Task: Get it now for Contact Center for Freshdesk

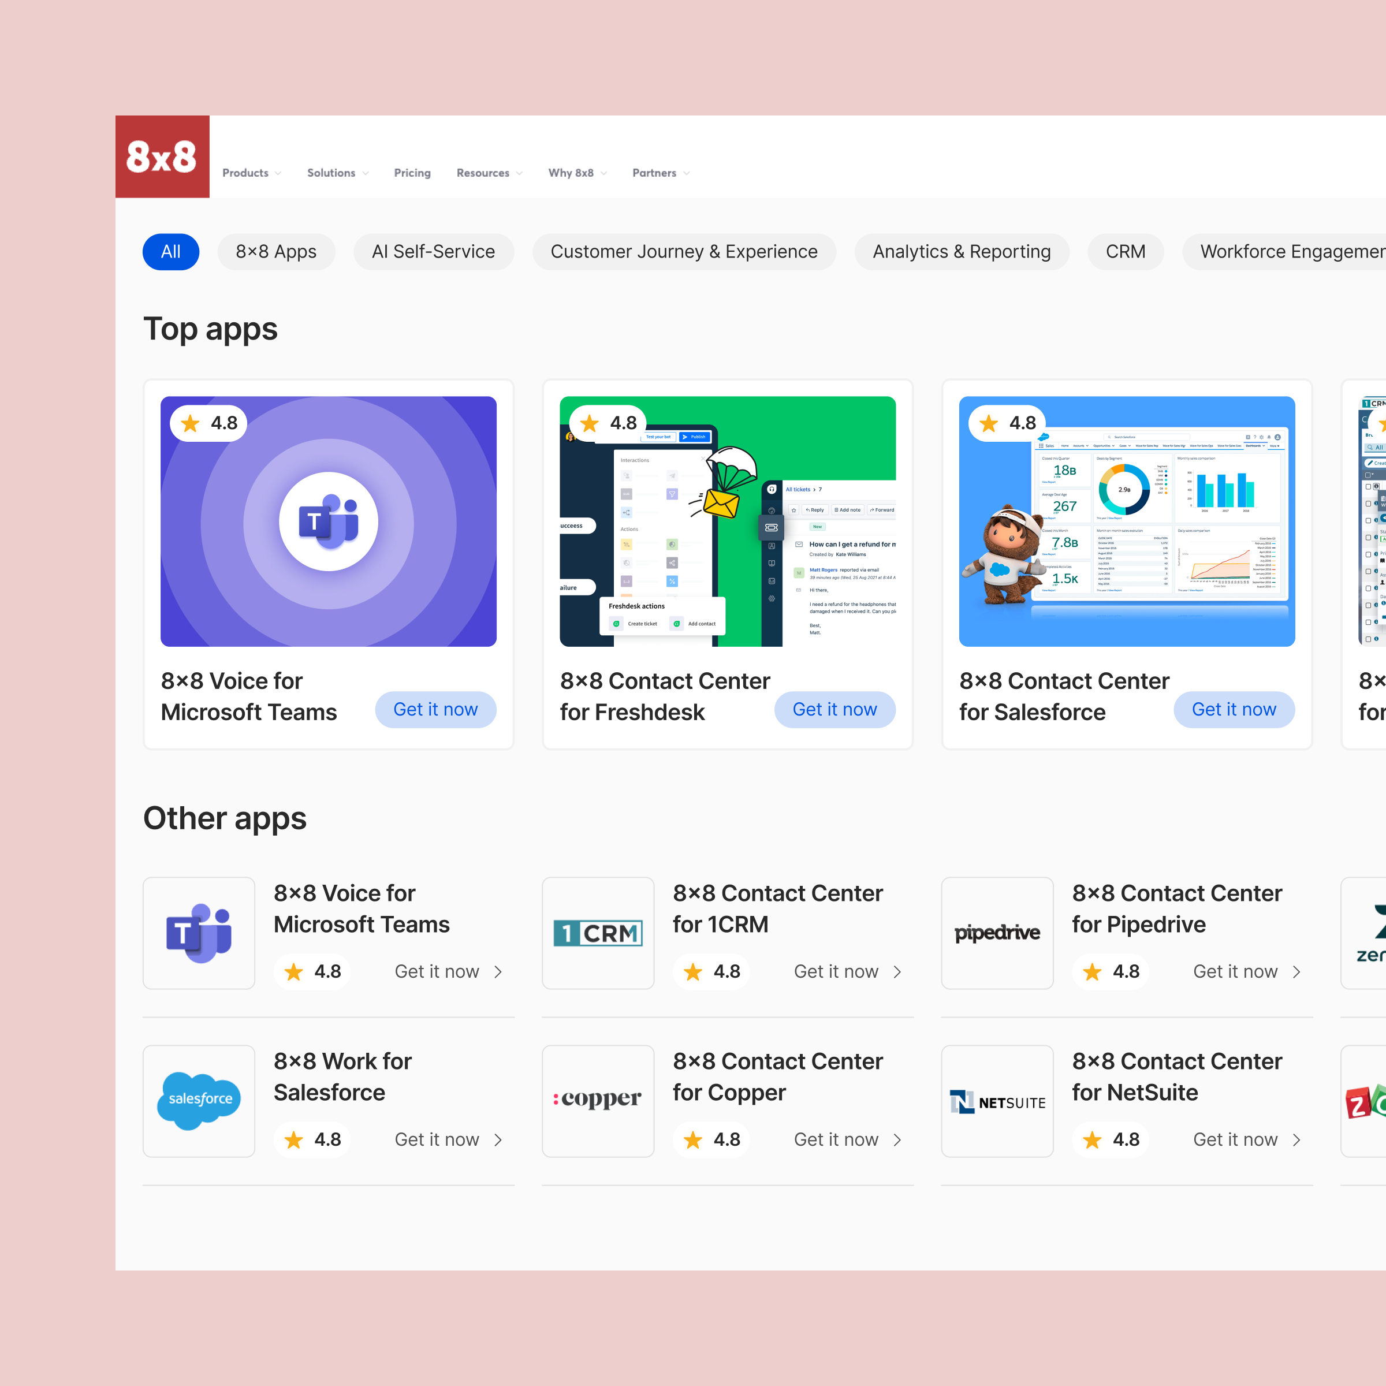Action: [x=835, y=710]
